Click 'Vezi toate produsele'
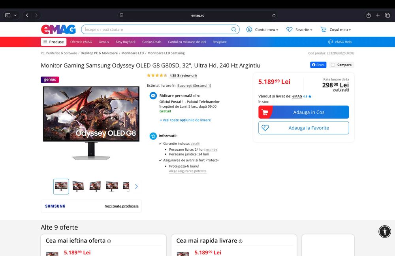This screenshot has height=256, width=395. tap(122, 206)
